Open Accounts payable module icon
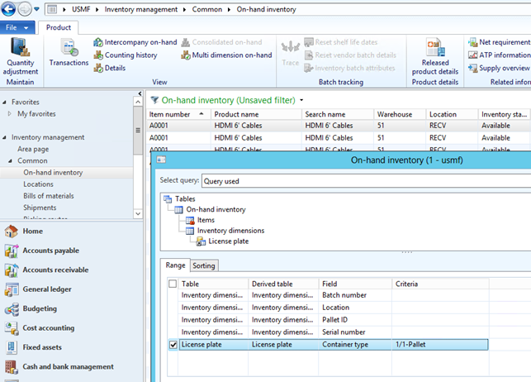The height and width of the screenshot is (382, 531). 12,251
